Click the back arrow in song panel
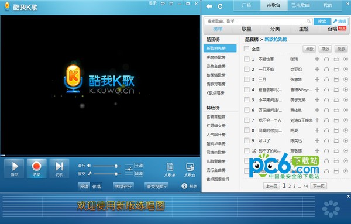Image resolution: width=351 pixels, height=224 pixels. 209,6
